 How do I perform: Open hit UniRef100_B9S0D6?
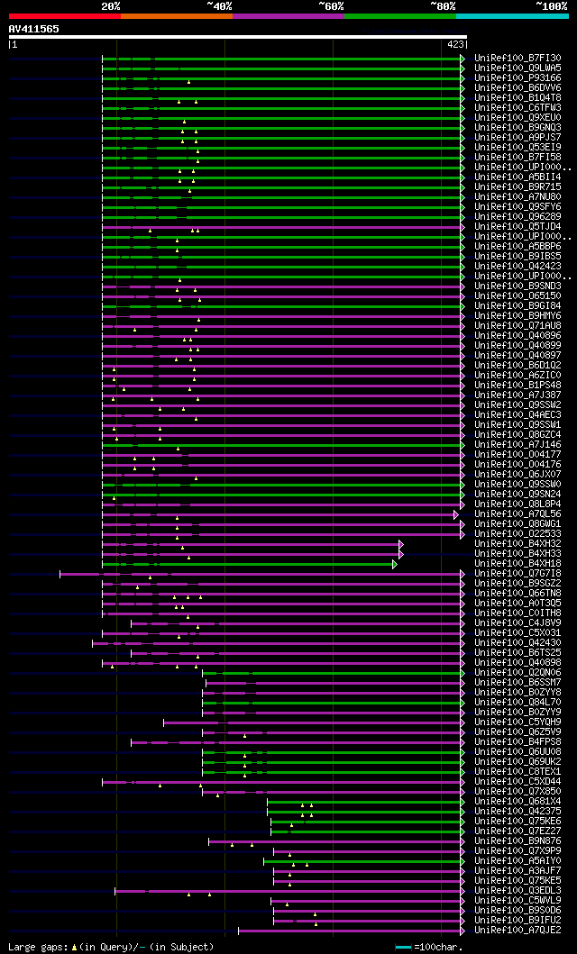518,911
